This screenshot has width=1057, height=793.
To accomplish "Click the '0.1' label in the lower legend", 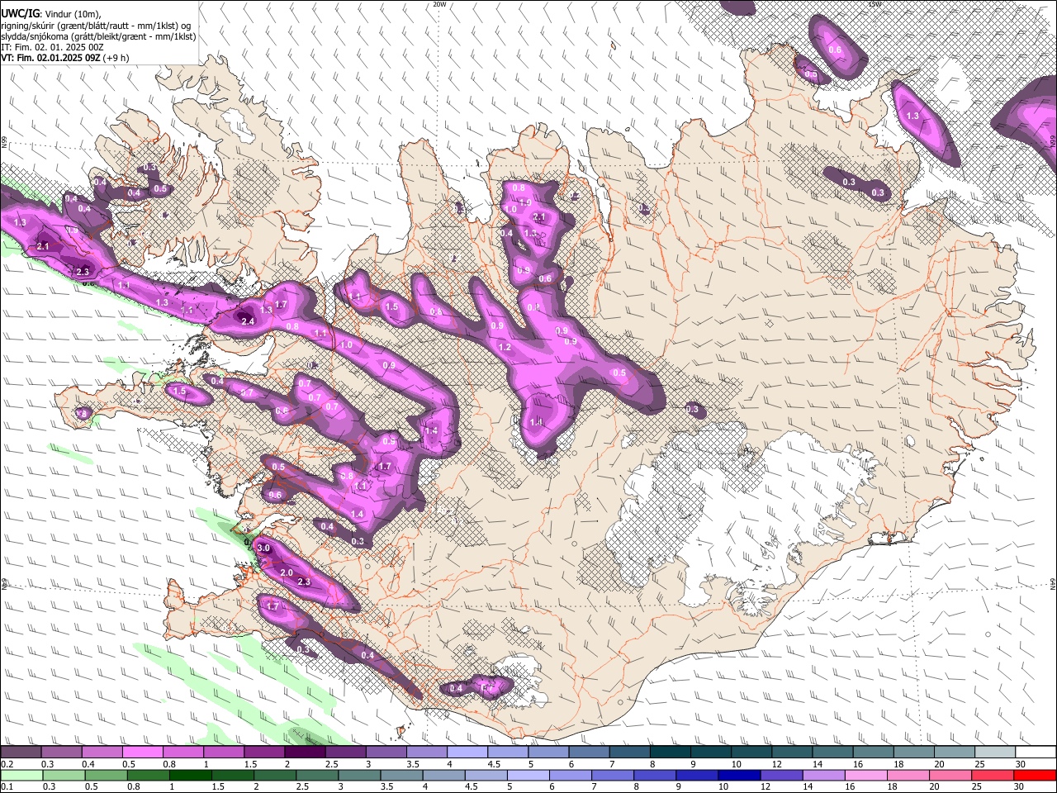I will coord(6,787).
